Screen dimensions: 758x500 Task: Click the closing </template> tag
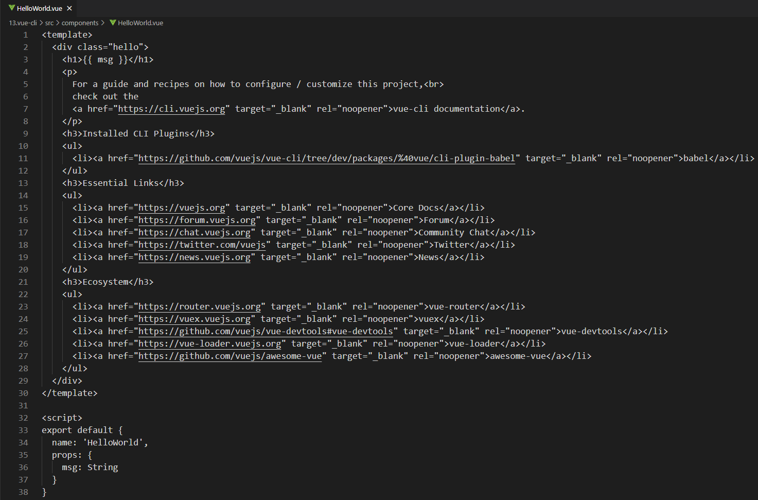(69, 393)
